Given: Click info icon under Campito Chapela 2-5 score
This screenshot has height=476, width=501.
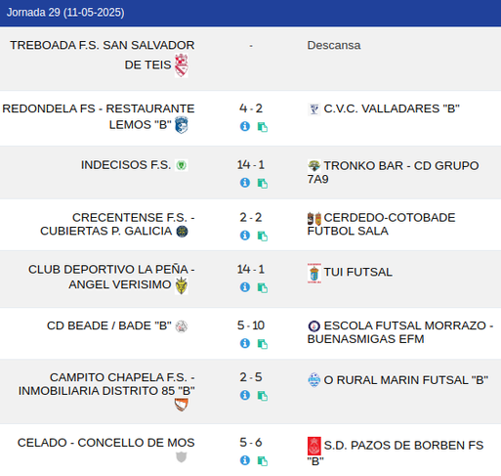Looking at the screenshot, I should tap(245, 395).
